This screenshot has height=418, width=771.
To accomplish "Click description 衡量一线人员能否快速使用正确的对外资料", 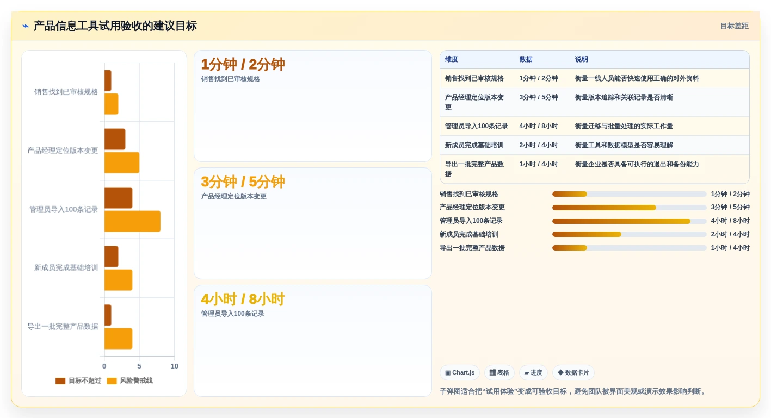I will tap(637, 78).
